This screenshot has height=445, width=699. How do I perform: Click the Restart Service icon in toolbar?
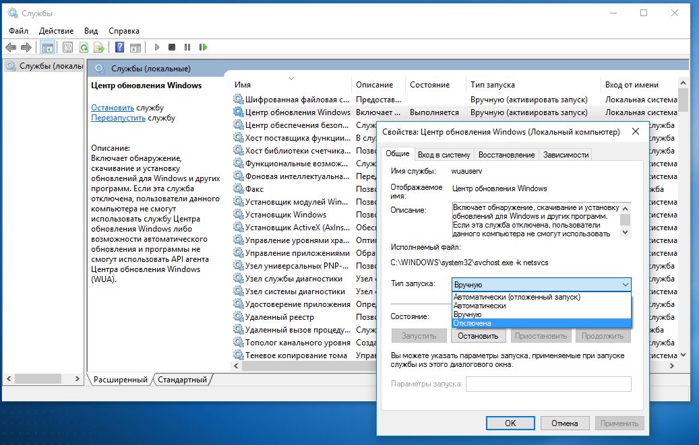204,47
